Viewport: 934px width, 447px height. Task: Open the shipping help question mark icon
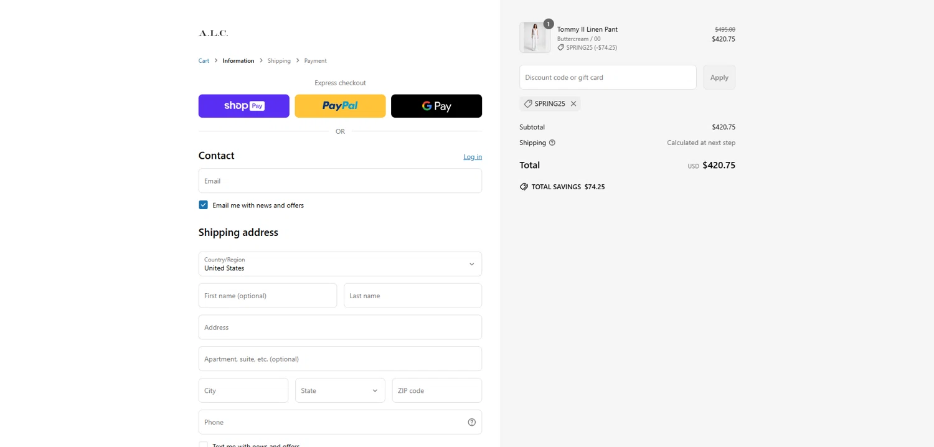tap(552, 143)
